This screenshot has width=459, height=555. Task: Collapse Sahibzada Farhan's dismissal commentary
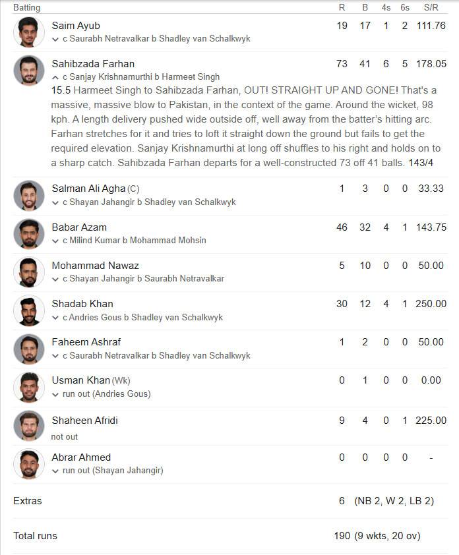(x=55, y=77)
